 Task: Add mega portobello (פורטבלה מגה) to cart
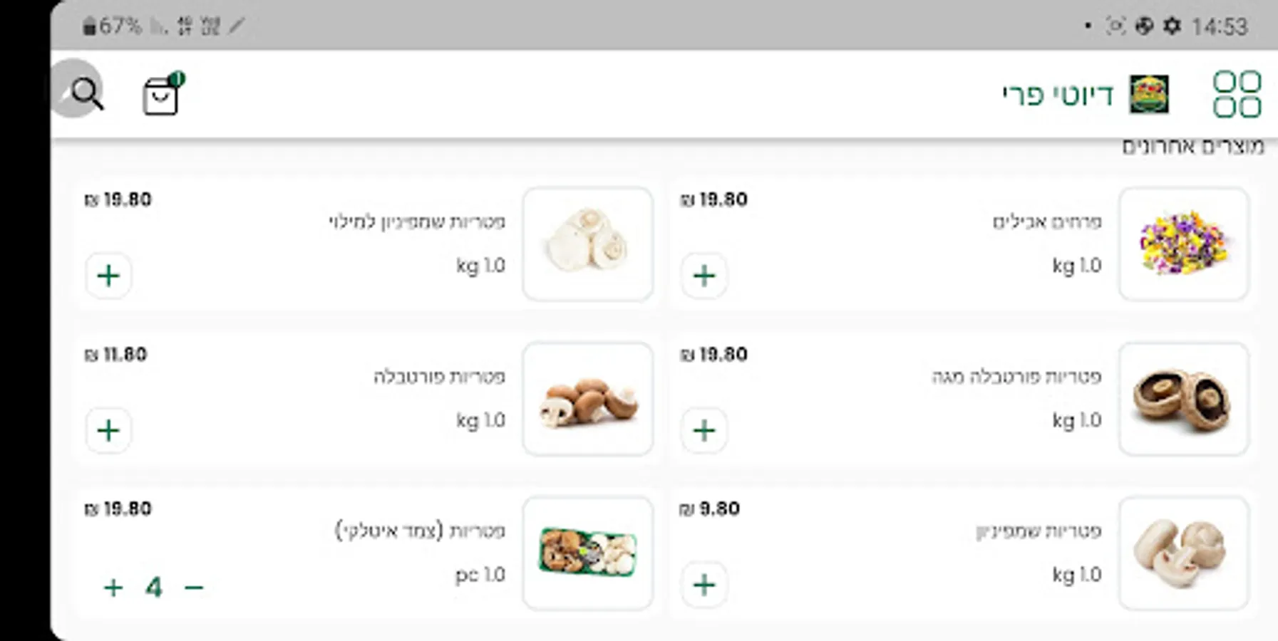tap(704, 430)
